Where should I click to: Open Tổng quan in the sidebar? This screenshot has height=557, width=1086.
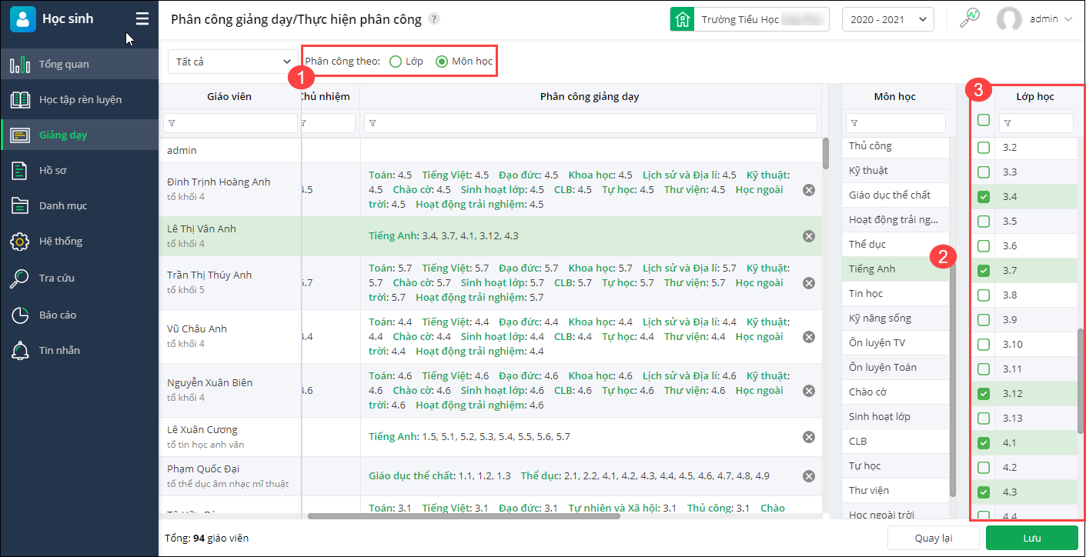(x=64, y=65)
